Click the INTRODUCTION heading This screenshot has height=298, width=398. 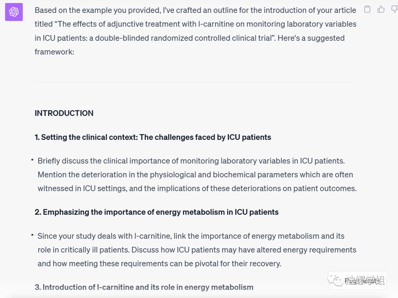pos(64,113)
